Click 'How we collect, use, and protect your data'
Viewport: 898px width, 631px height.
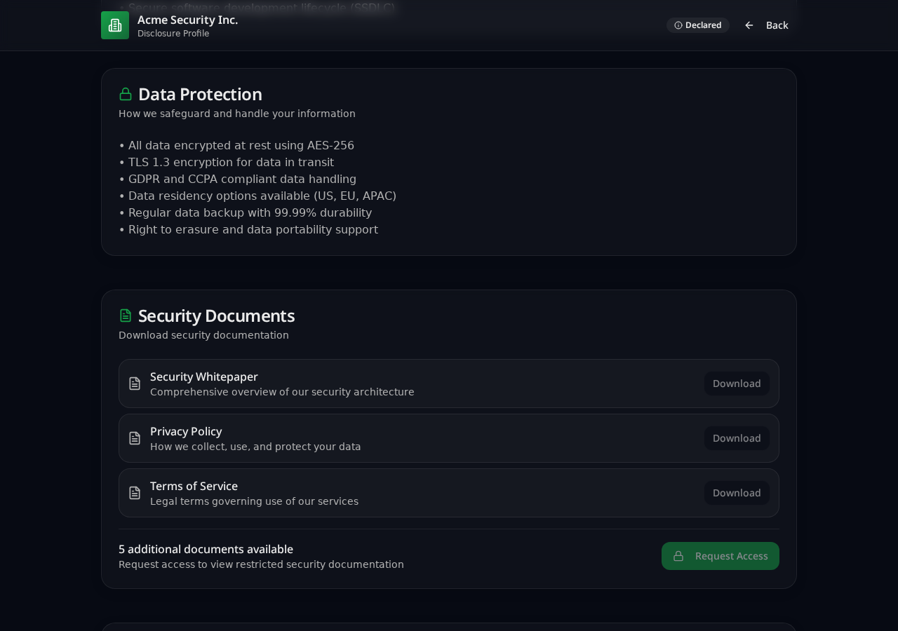click(255, 447)
